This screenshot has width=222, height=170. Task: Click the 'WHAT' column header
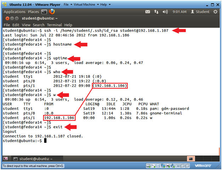(x=154, y=104)
